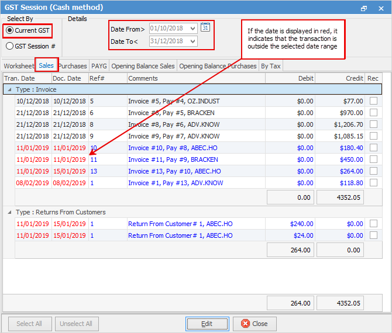Sort by the Doc. Date column header
Image resolution: width=392 pixels, height=333 pixels.
coord(70,78)
